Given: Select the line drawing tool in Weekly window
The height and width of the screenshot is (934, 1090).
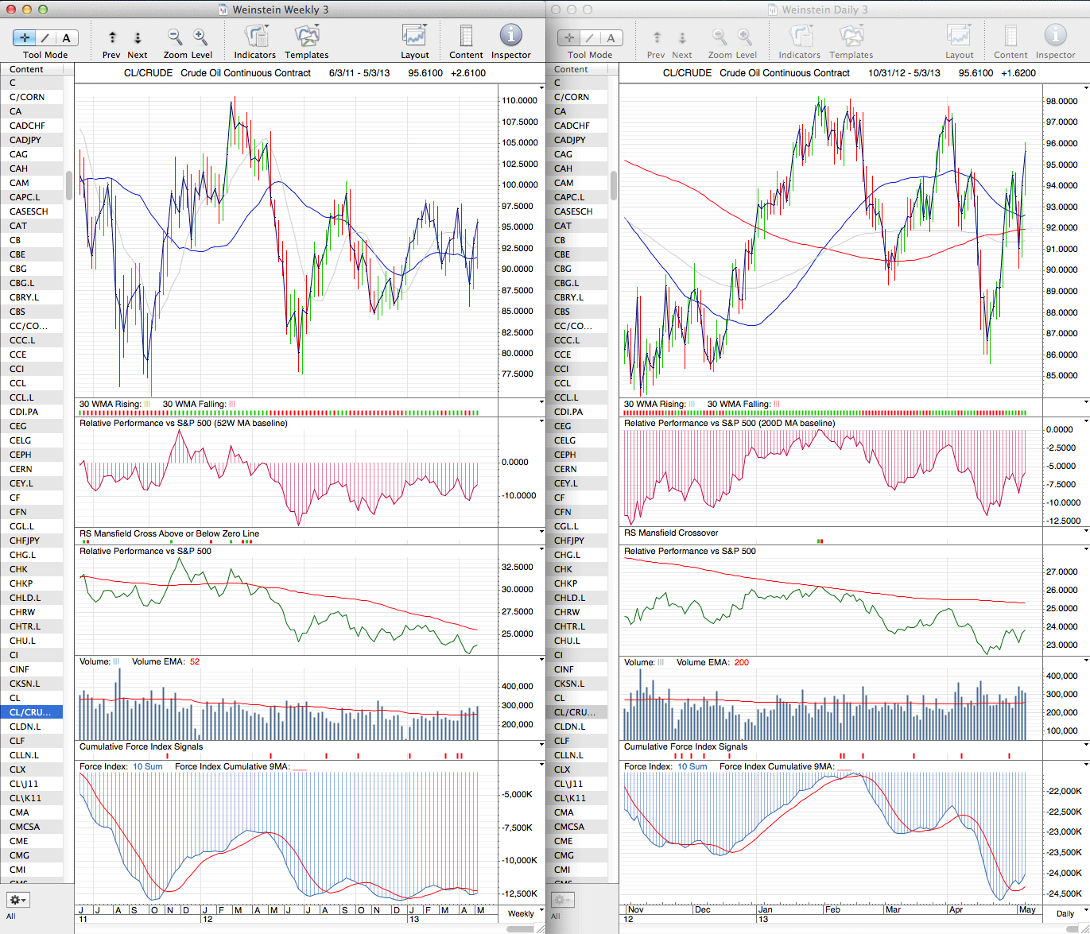Looking at the screenshot, I should pos(45,37).
